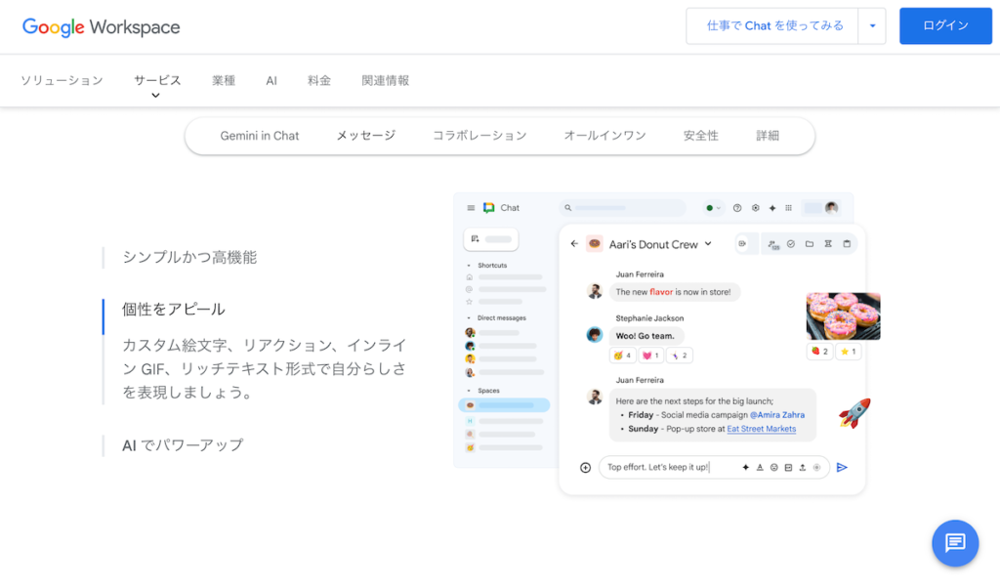Click the Google Workspace logo
The width and height of the screenshot is (1000, 587).
coord(101,26)
